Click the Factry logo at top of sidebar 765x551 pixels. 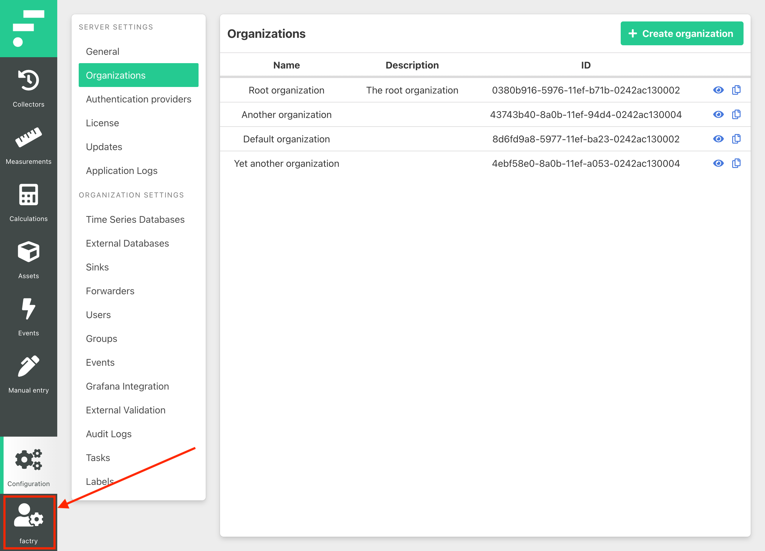[28, 28]
